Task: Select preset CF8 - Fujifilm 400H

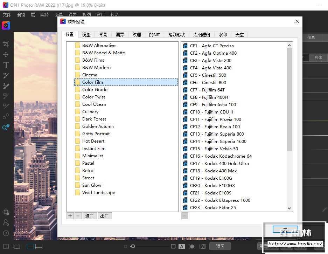Action: (x=209, y=97)
